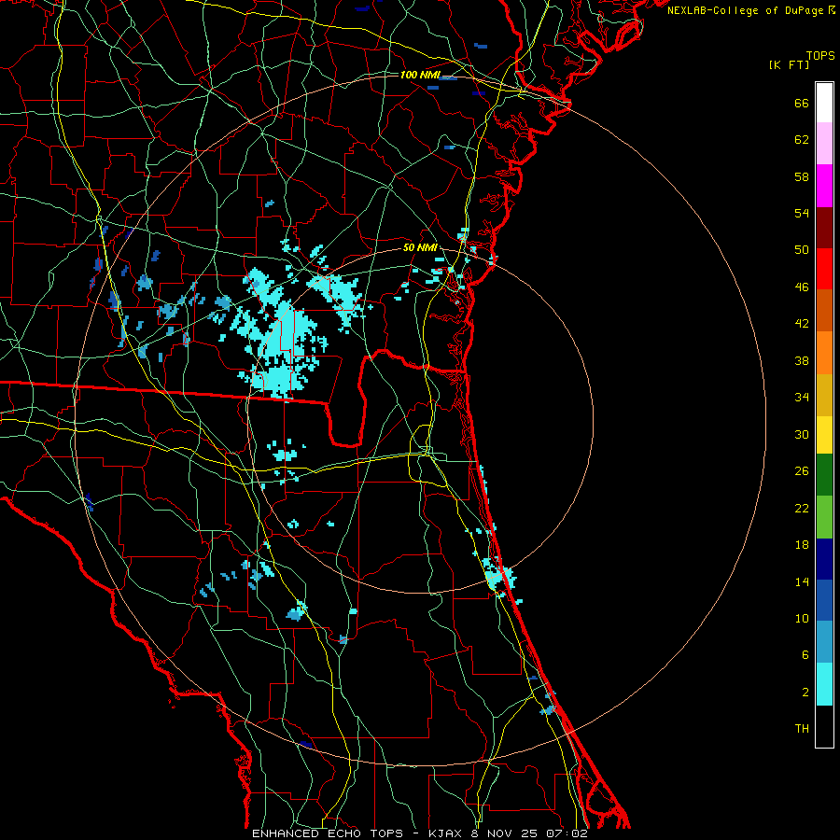
Task: Click the magenta legend swatch between 58 and 54
Action: click(x=824, y=186)
